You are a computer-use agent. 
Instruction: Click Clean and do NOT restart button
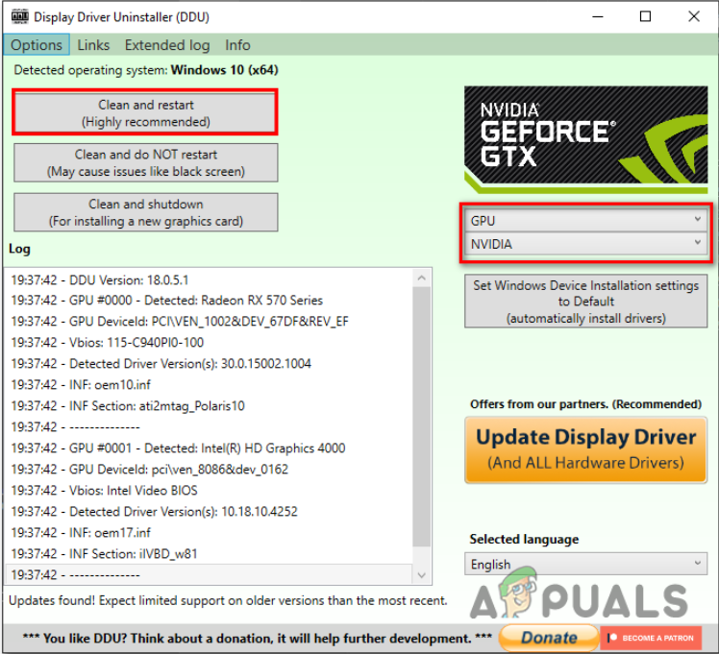145,162
